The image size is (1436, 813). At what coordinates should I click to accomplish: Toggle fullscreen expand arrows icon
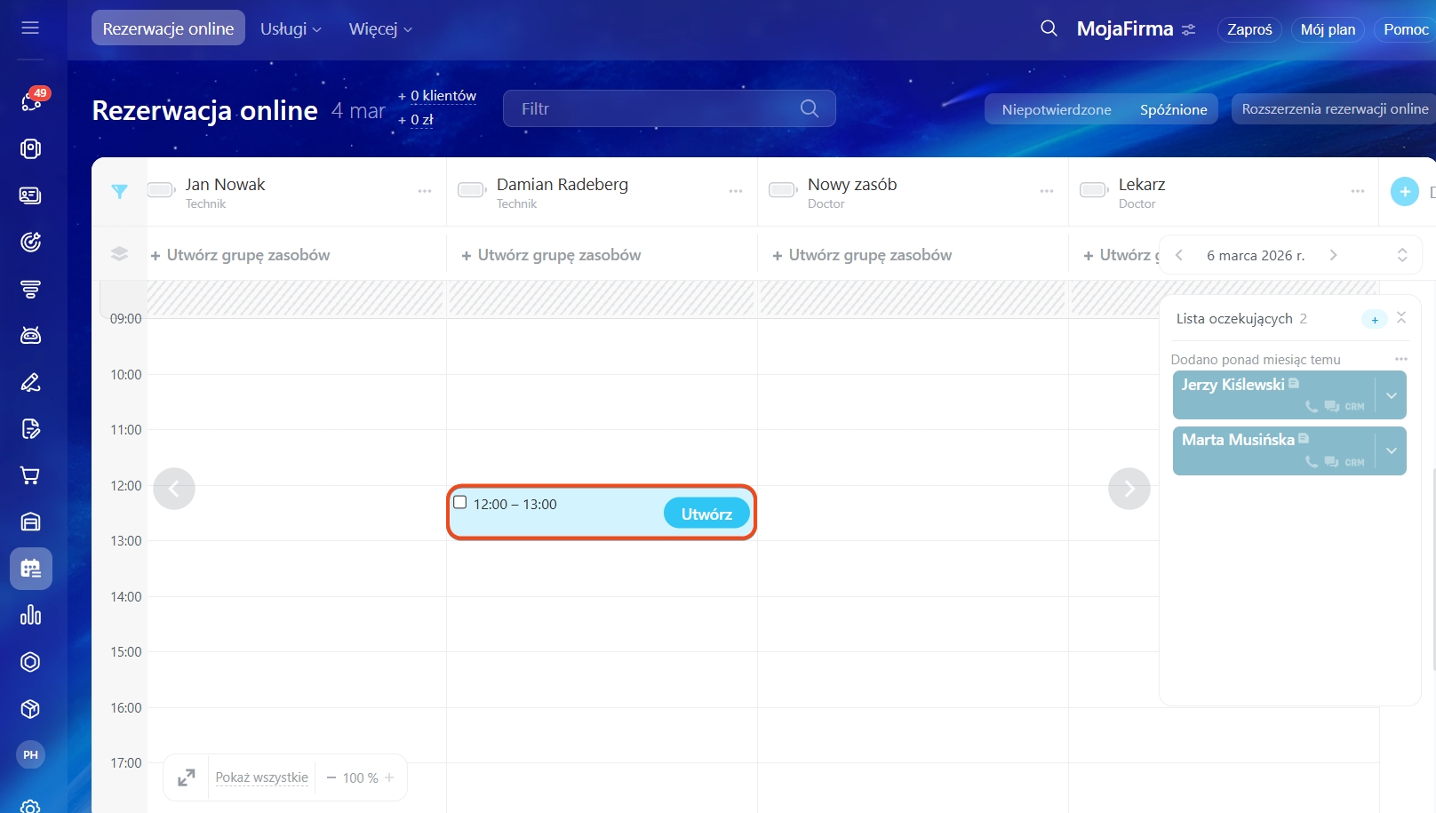pos(186,777)
